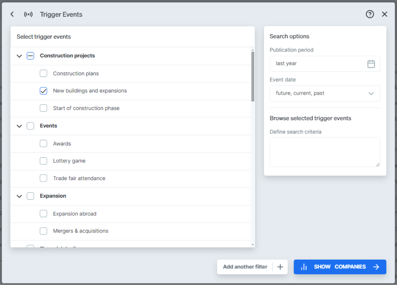Click the plus icon next to Add another filter

280,267
